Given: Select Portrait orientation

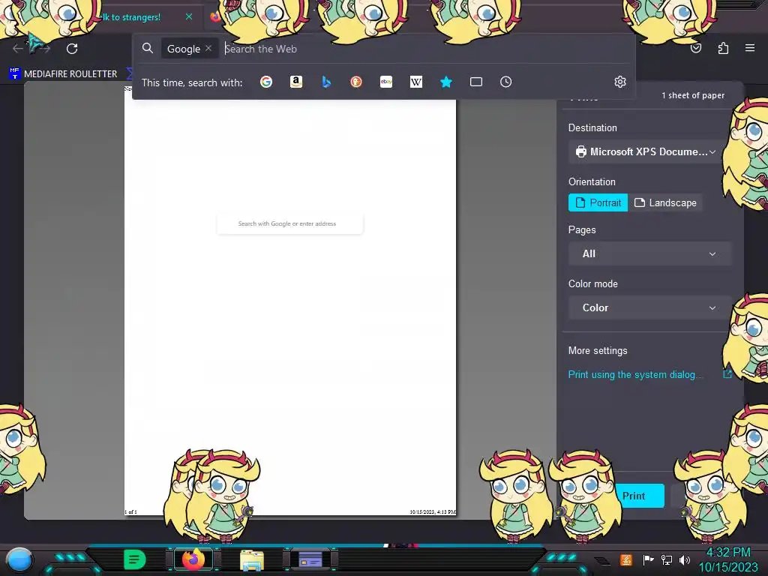Looking at the screenshot, I should click(598, 202).
